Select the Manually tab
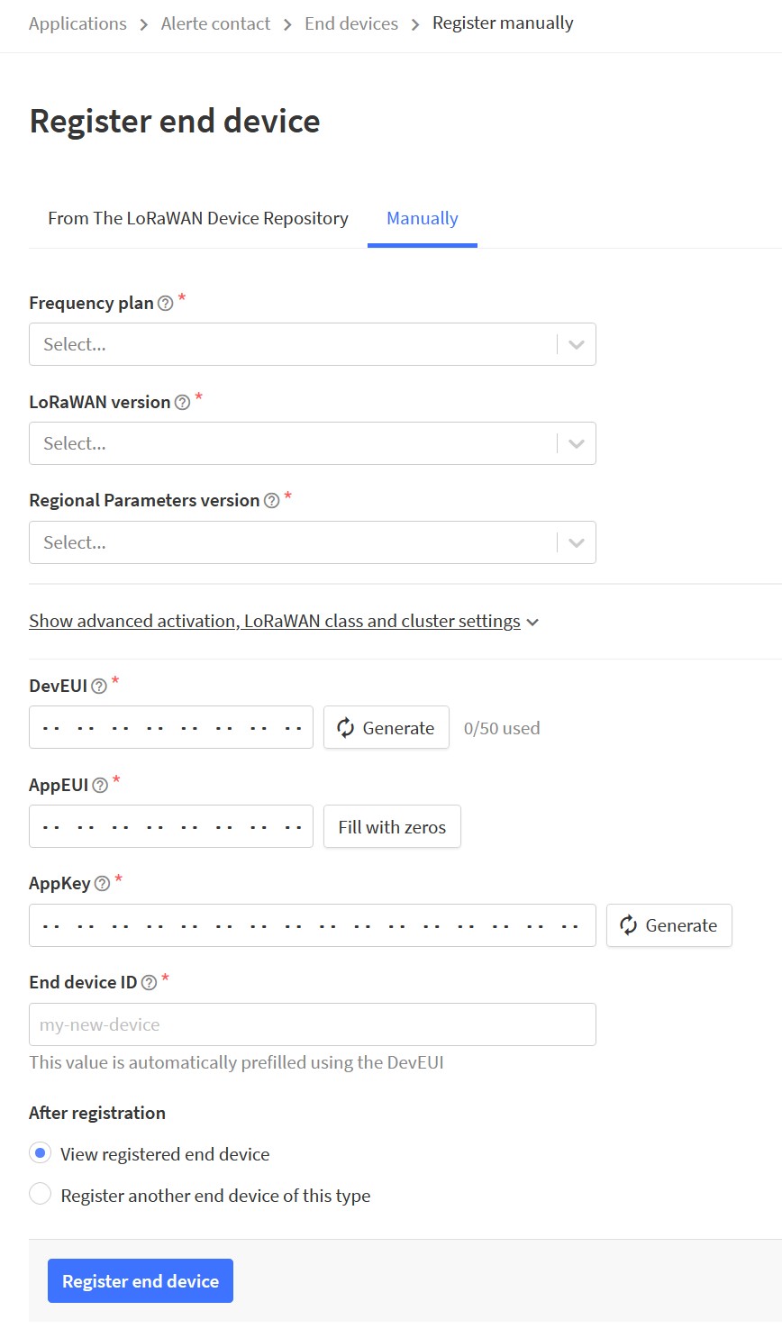 click(x=423, y=218)
